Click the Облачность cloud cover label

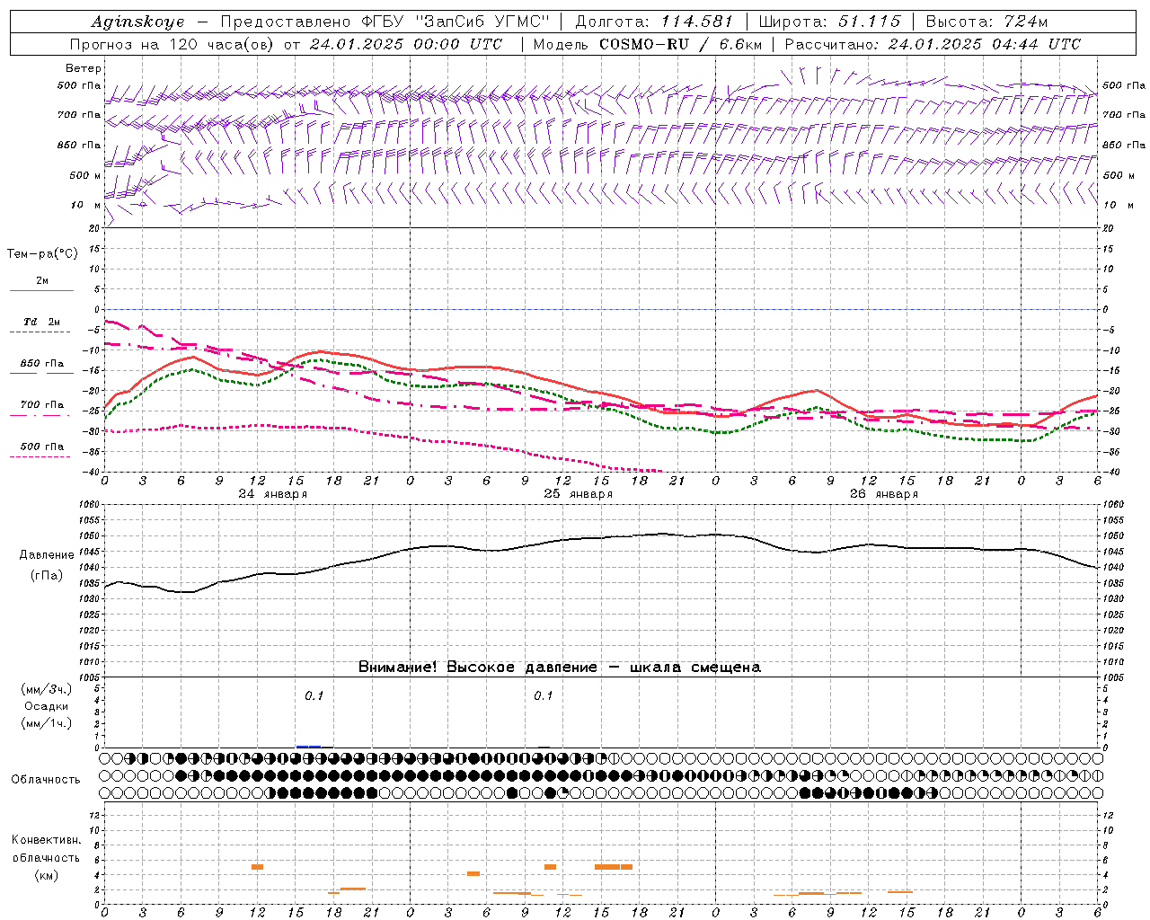pyautogui.click(x=46, y=779)
